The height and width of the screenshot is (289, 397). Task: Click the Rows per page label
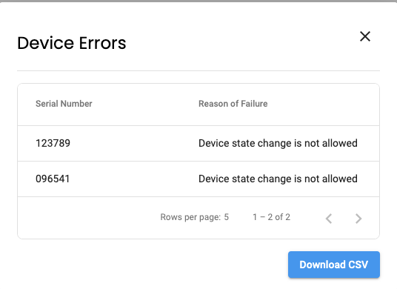pyautogui.click(x=190, y=217)
